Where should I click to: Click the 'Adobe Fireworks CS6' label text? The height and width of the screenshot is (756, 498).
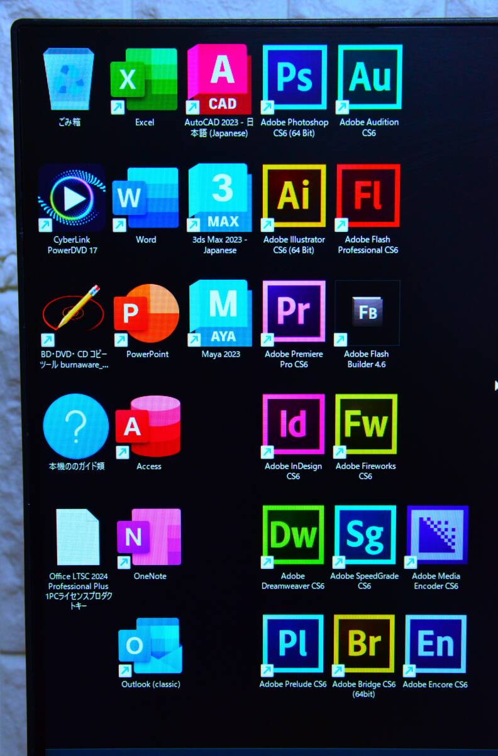pyautogui.click(x=365, y=471)
